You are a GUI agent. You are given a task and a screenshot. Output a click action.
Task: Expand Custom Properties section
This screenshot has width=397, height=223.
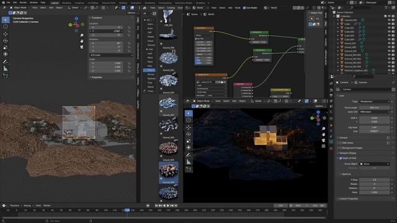[x=348, y=199]
